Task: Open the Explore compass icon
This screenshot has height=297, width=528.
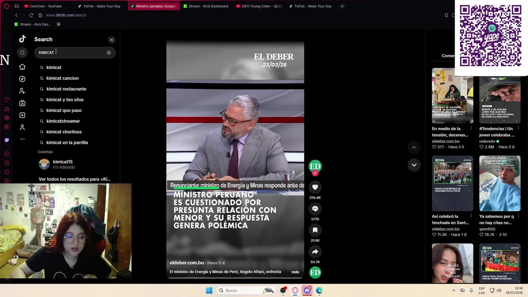Action: [x=22, y=79]
